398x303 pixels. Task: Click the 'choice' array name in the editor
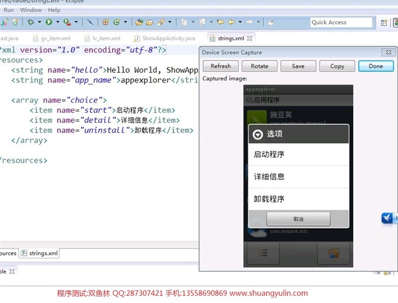coord(84,100)
